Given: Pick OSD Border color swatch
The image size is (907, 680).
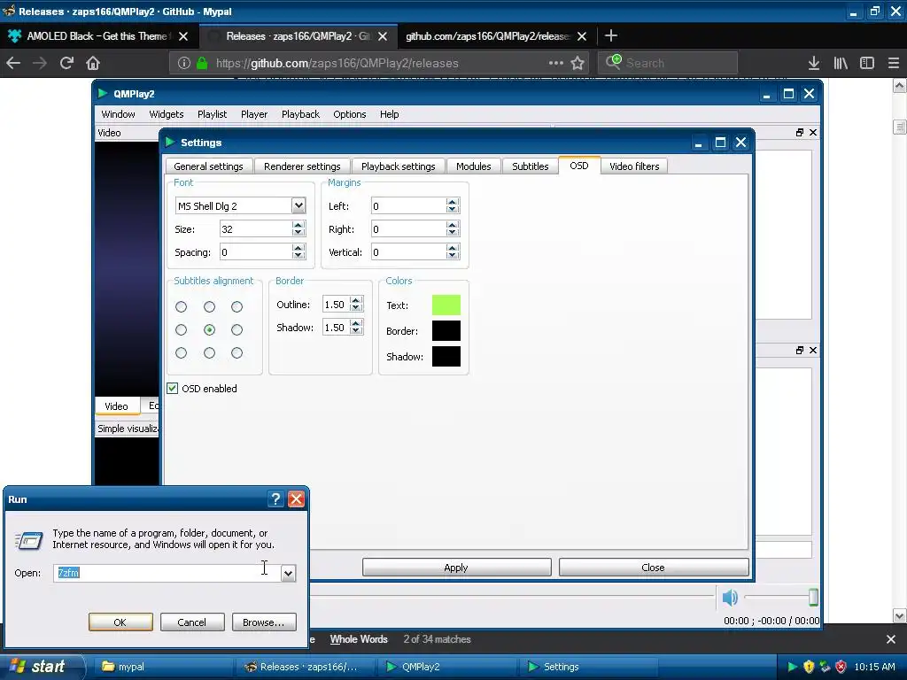Looking at the screenshot, I should pos(446,331).
